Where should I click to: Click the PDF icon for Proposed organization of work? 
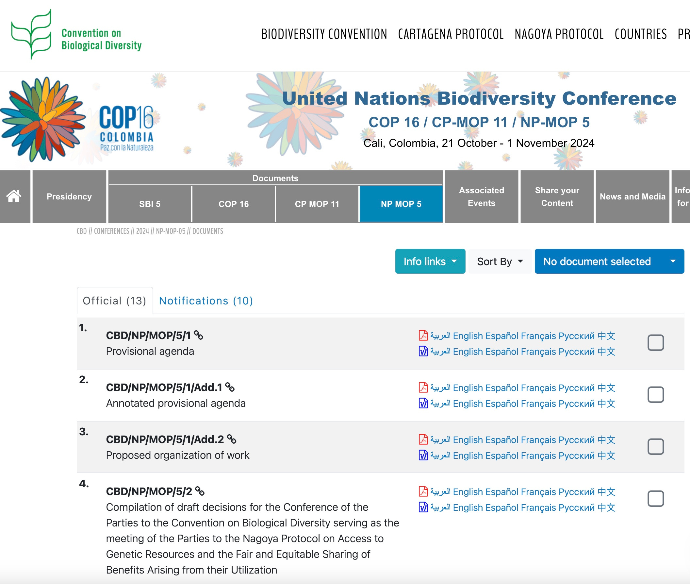pos(423,439)
